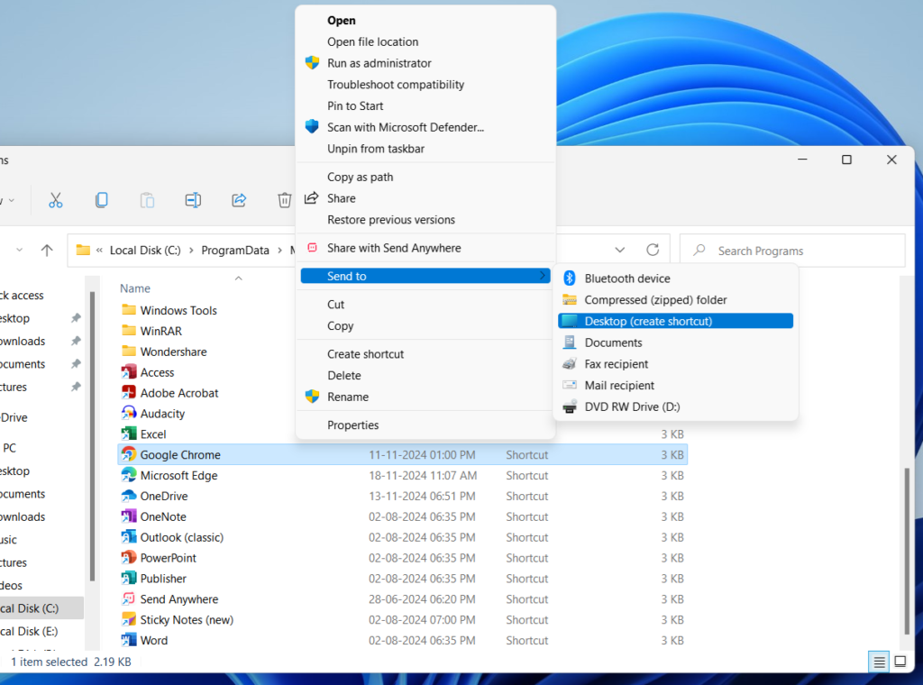Click the Rename toolbar icon

[193, 201]
